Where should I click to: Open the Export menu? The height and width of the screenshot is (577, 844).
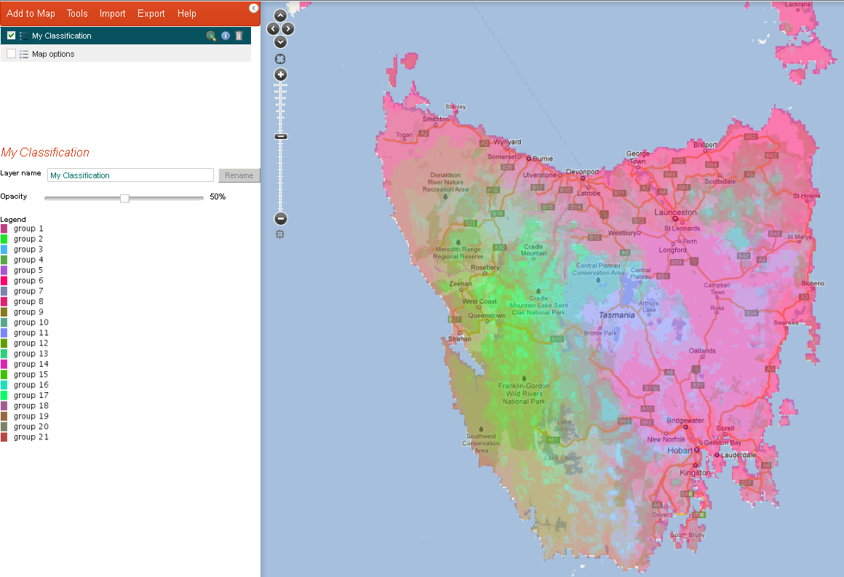coord(151,13)
